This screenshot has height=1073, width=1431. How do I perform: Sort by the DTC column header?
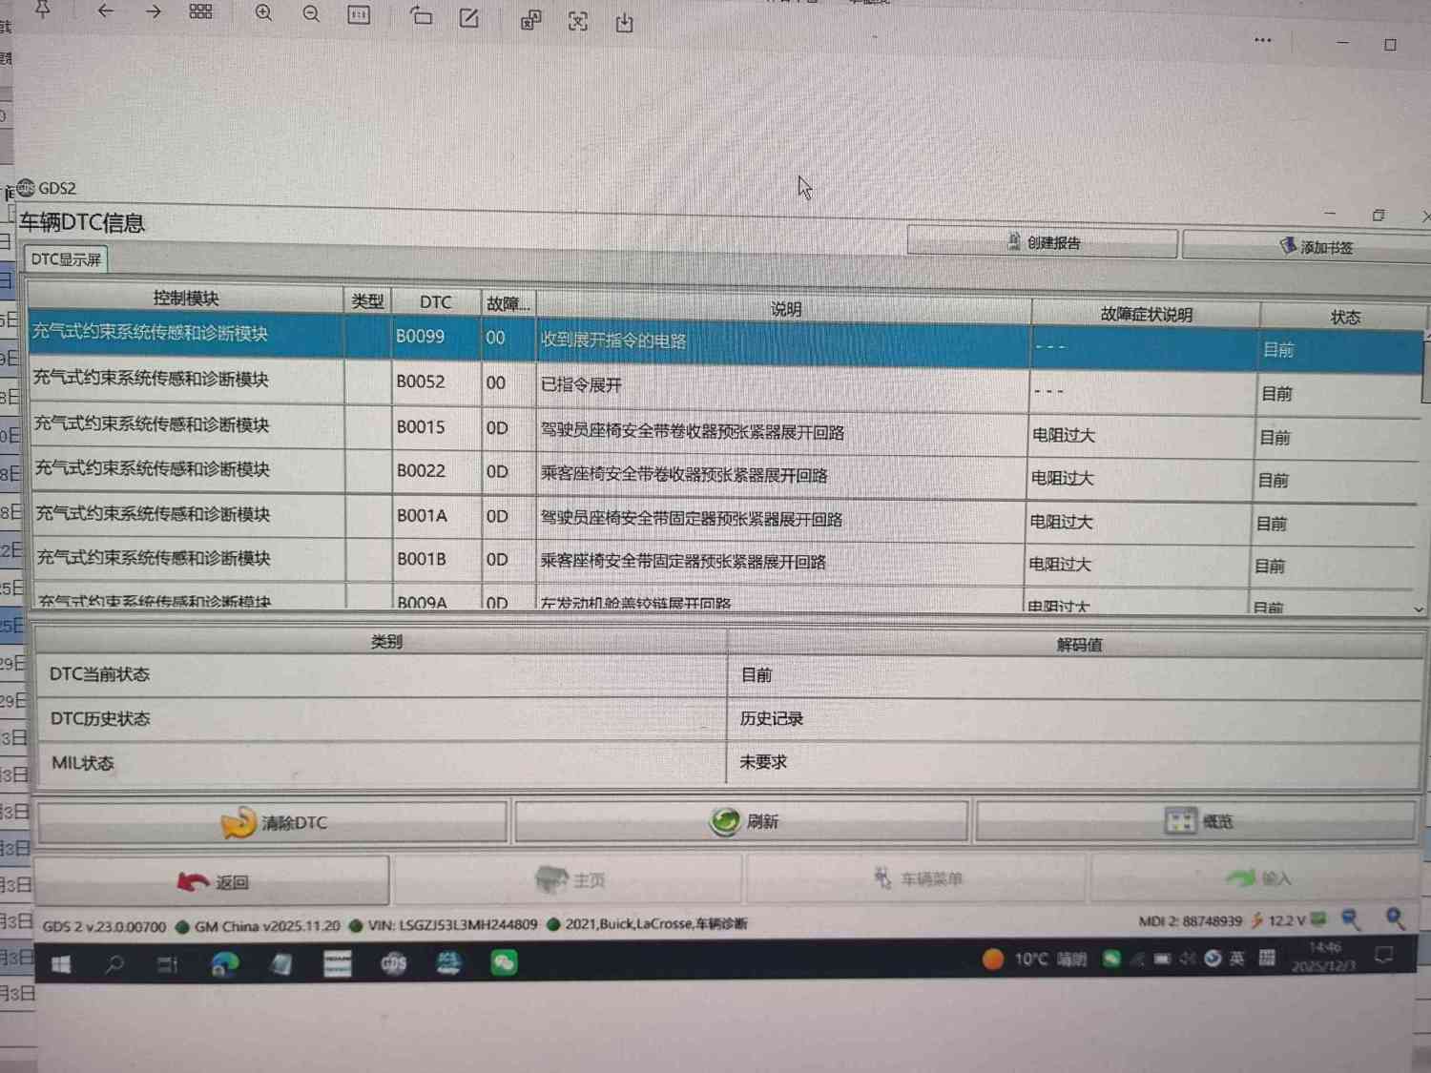(x=435, y=302)
